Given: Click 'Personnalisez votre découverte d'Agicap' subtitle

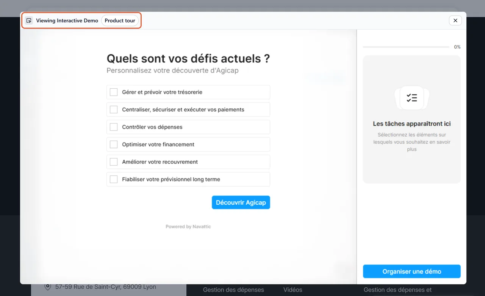Looking at the screenshot, I should pos(172,70).
